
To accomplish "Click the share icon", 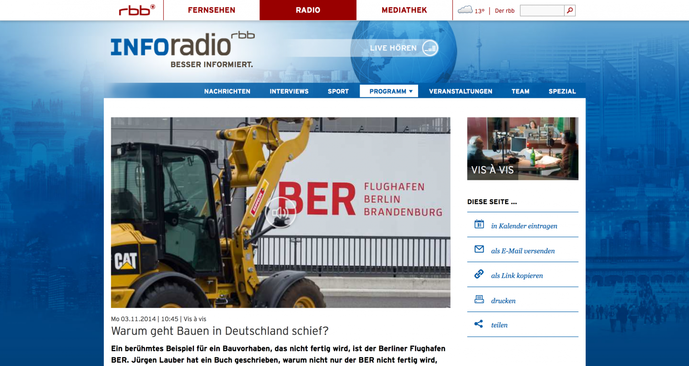I will (479, 324).
